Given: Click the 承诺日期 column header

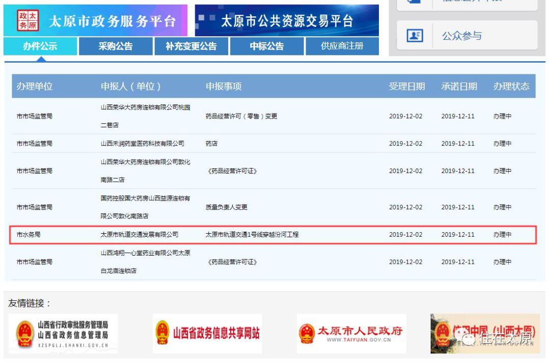Looking at the screenshot, I should (x=459, y=86).
